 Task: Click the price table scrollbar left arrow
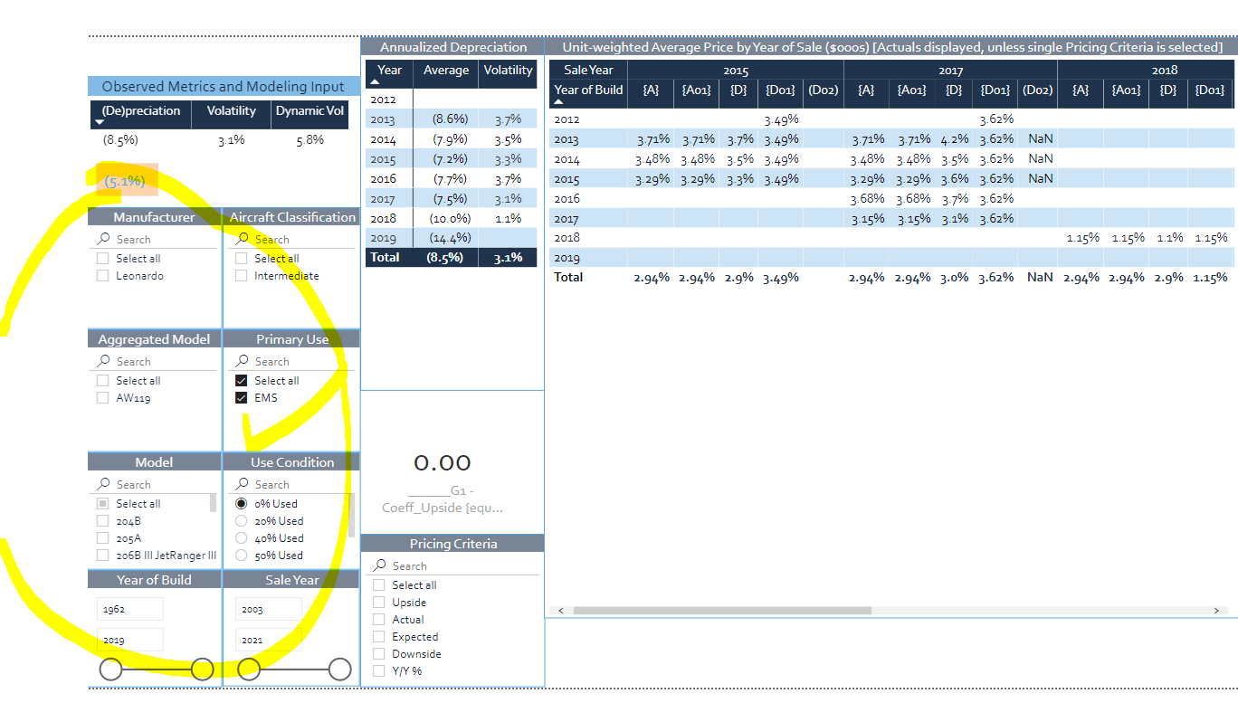tap(560, 611)
